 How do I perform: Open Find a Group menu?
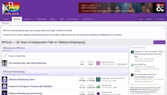[x=73, y=19]
